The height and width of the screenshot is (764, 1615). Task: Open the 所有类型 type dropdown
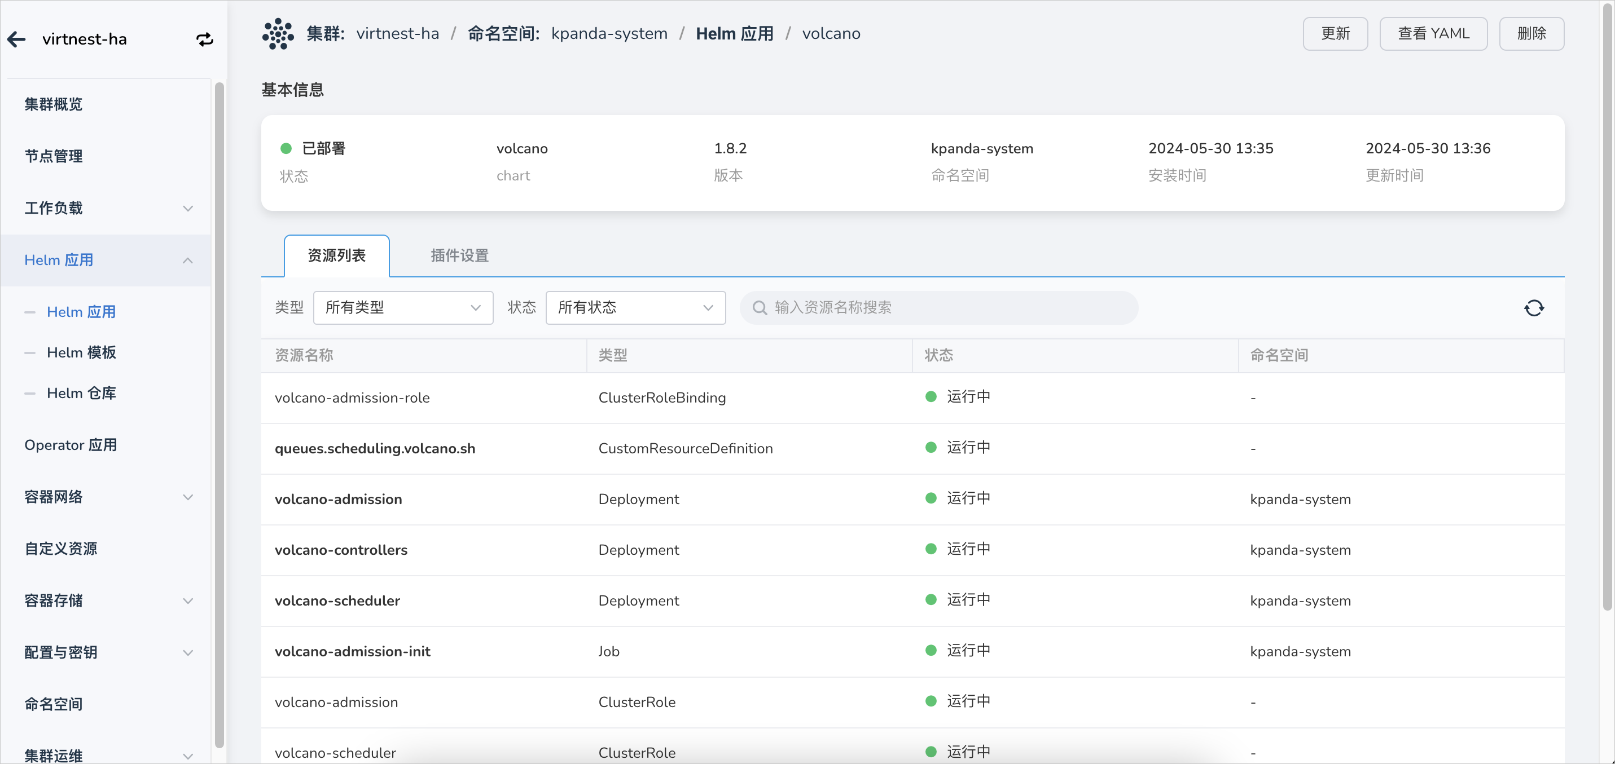tap(403, 307)
